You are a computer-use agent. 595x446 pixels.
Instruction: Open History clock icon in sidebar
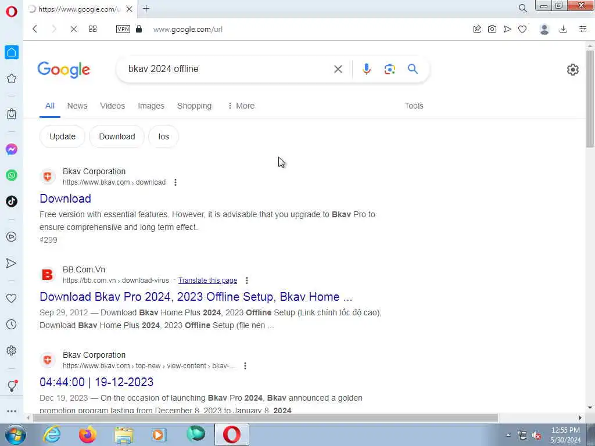click(x=12, y=324)
